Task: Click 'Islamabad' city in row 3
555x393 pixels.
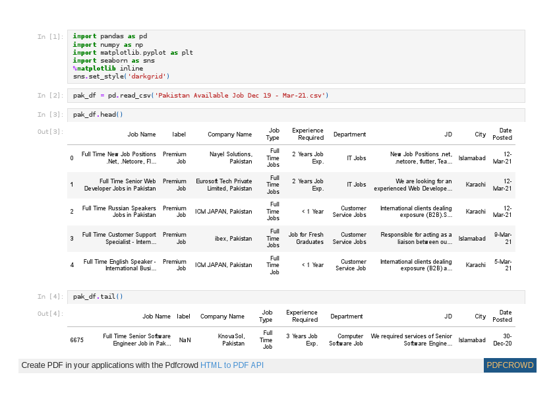Action: click(472, 239)
